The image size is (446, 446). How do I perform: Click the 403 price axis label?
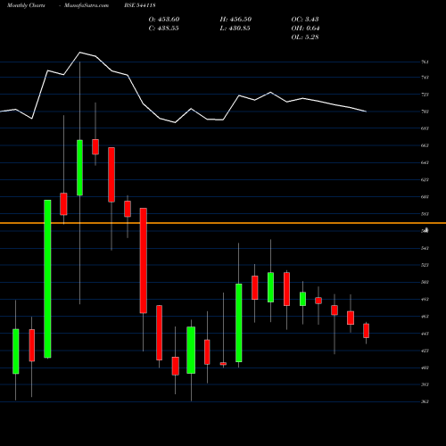(425, 368)
